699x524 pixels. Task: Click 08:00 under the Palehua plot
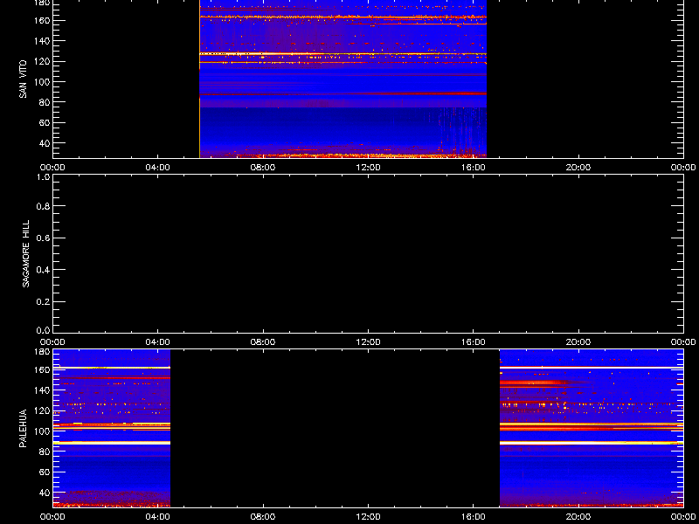coord(263,517)
